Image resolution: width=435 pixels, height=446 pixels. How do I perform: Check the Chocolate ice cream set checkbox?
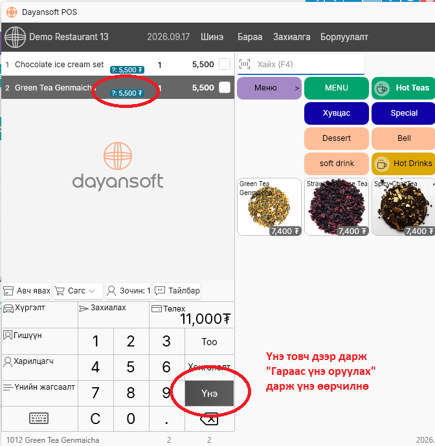pyautogui.click(x=225, y=64)
